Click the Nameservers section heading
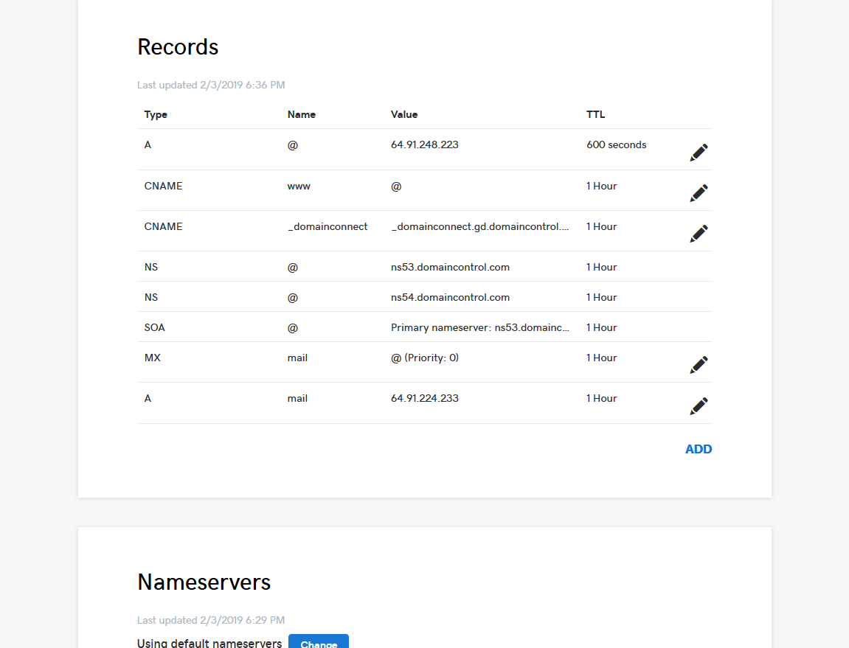 (204, 582)
